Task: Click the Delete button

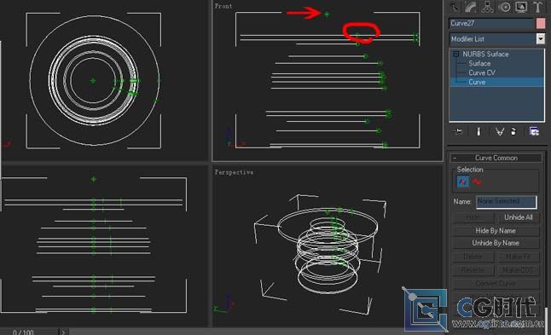Action: [x=473, y=257]
